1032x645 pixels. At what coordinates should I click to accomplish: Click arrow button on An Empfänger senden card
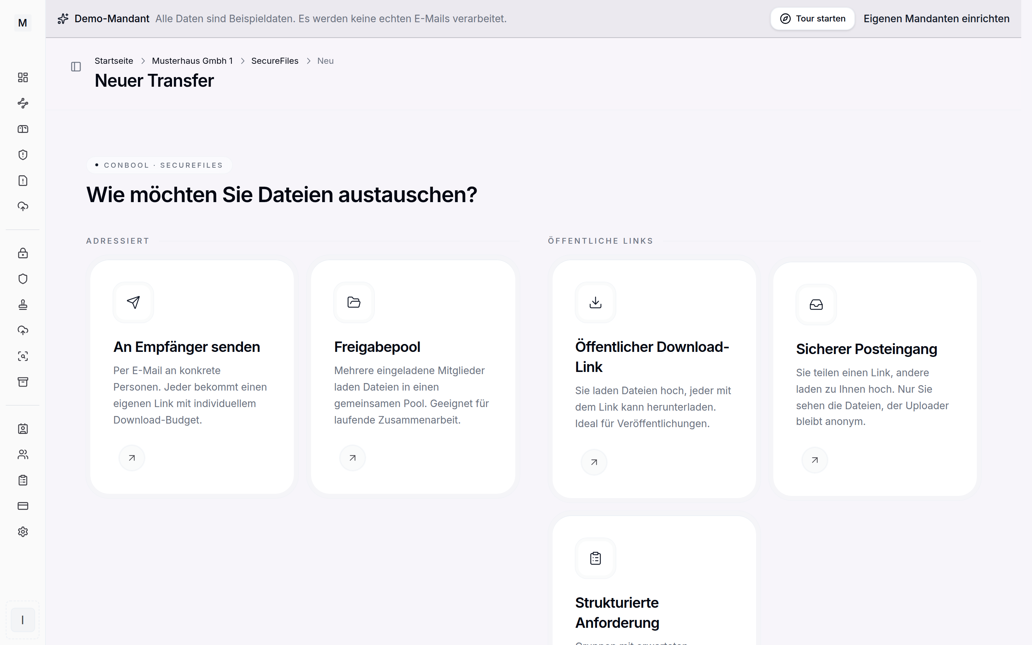(132, 458)
